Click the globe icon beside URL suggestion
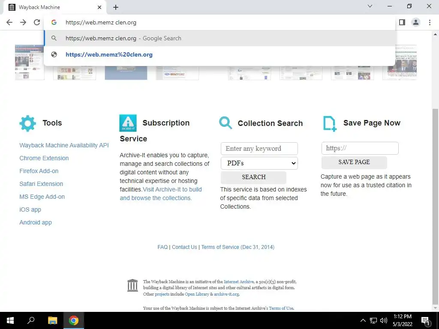439x329 pixels. pyautogui.click(x=54, y=54)
